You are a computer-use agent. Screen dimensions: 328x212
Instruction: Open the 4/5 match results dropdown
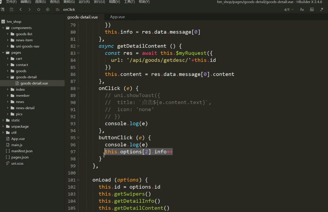coord(289,10)
